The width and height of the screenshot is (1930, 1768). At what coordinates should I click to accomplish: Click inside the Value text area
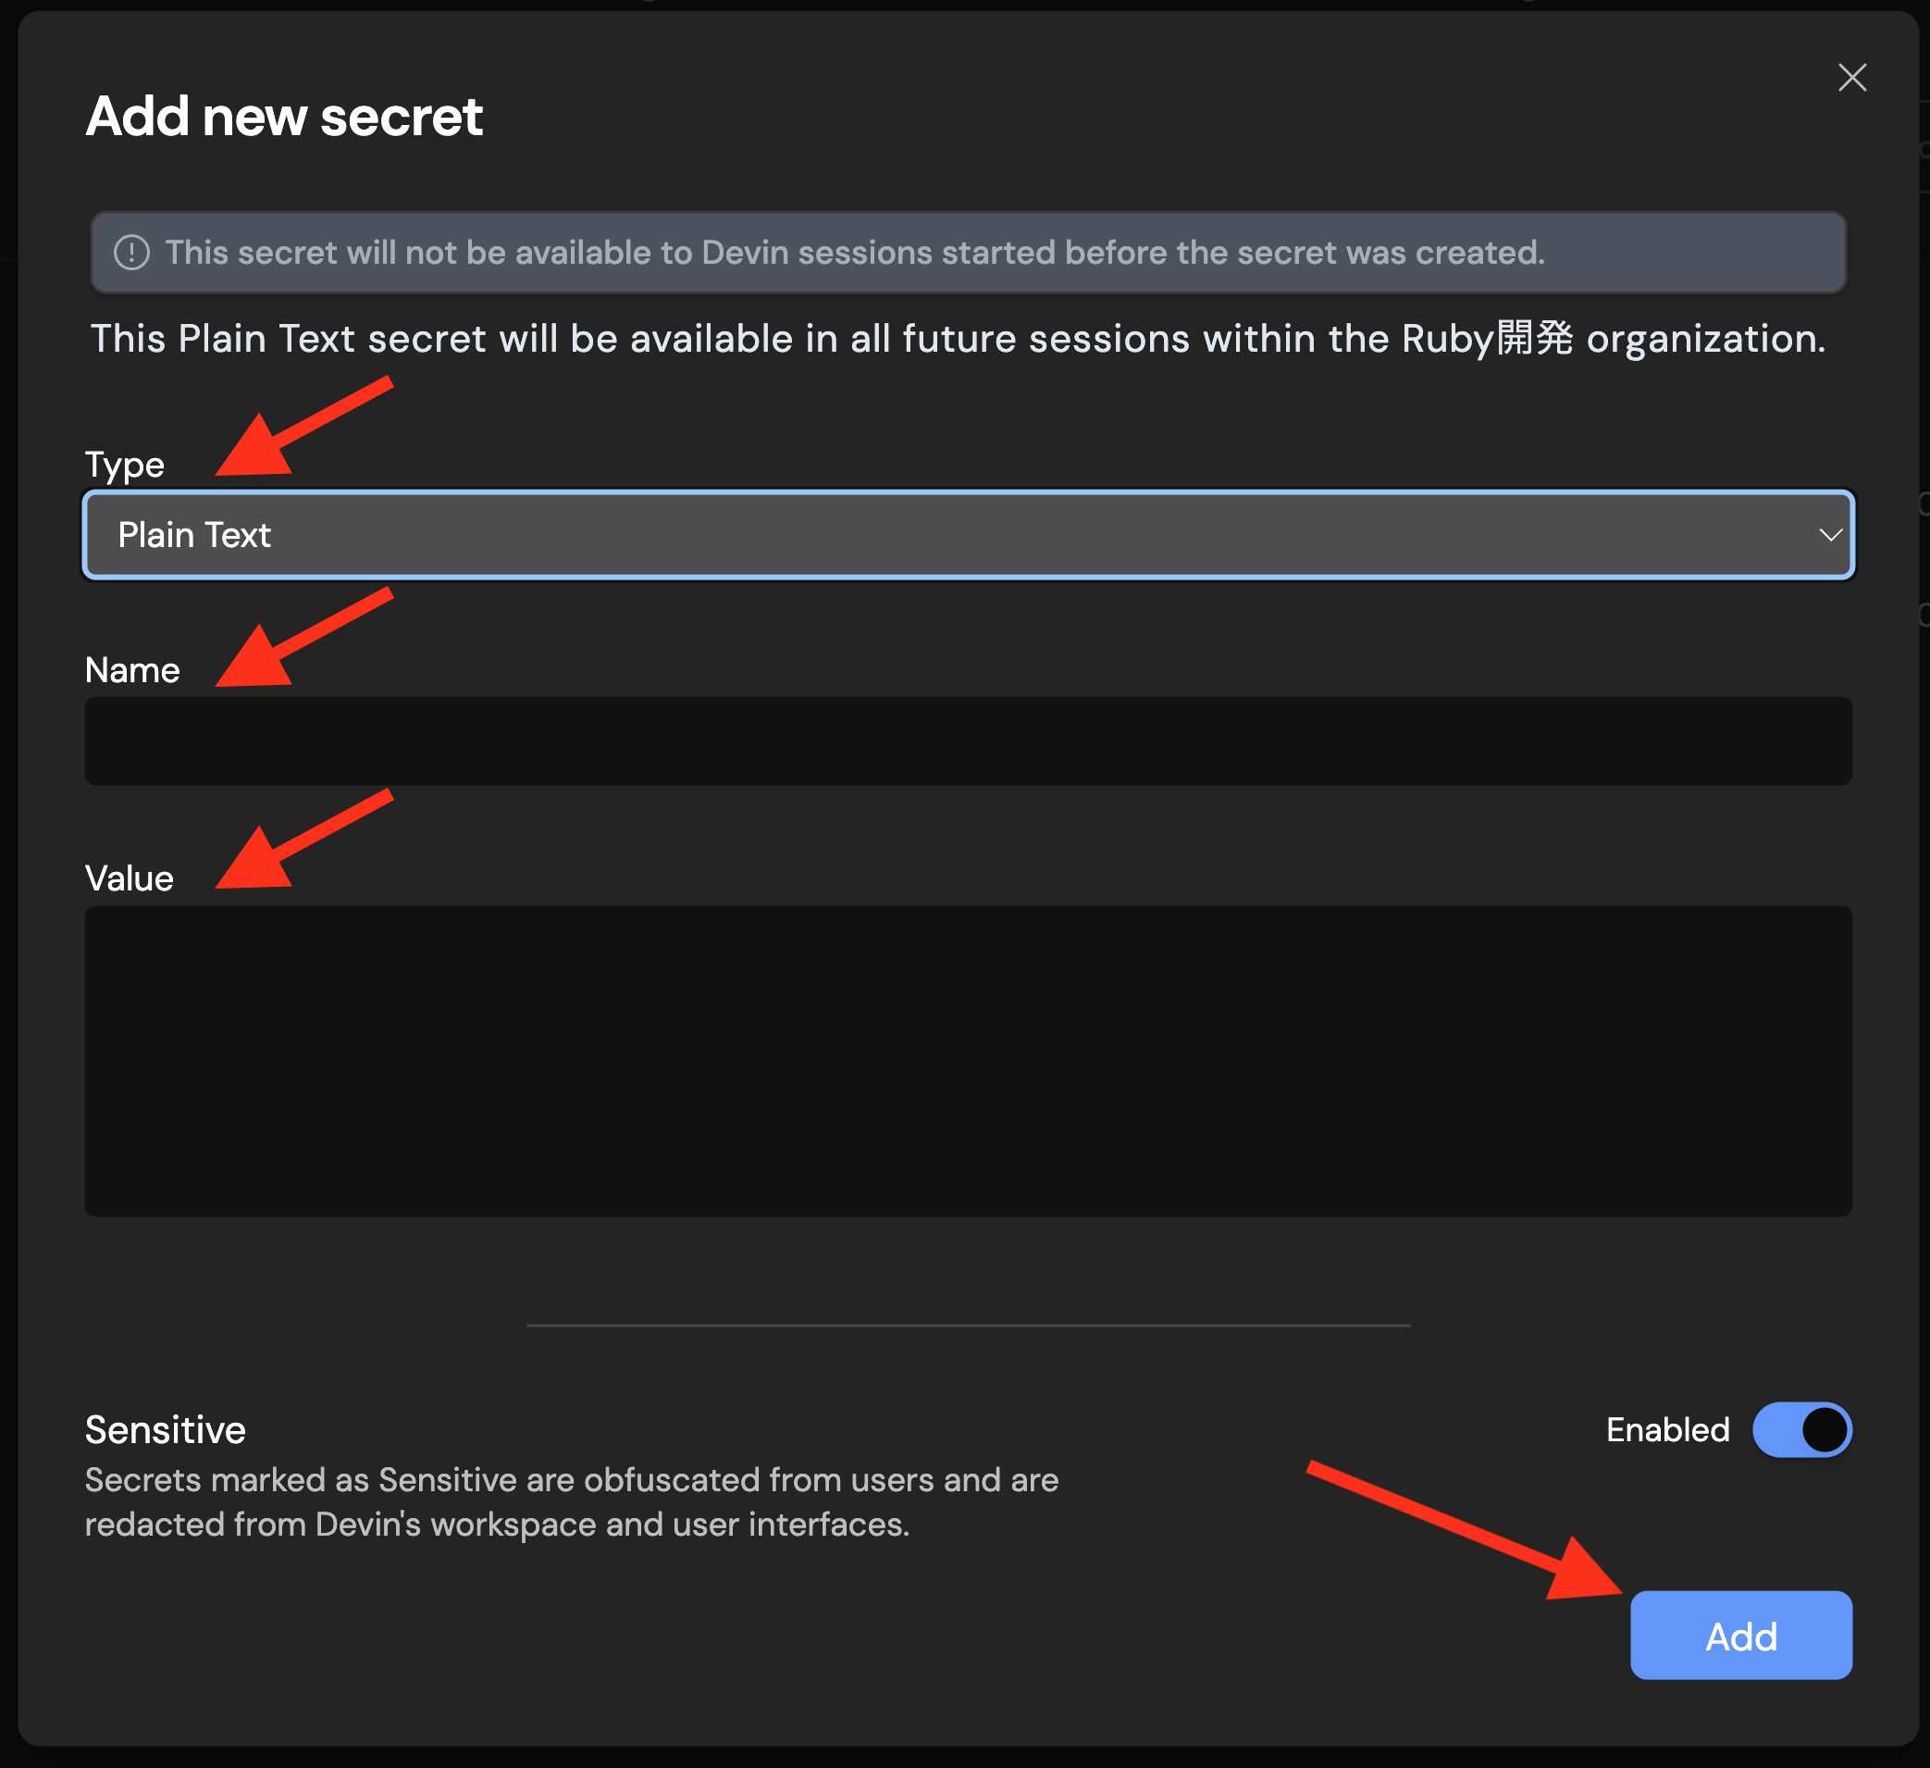(x=967, y=1060)
